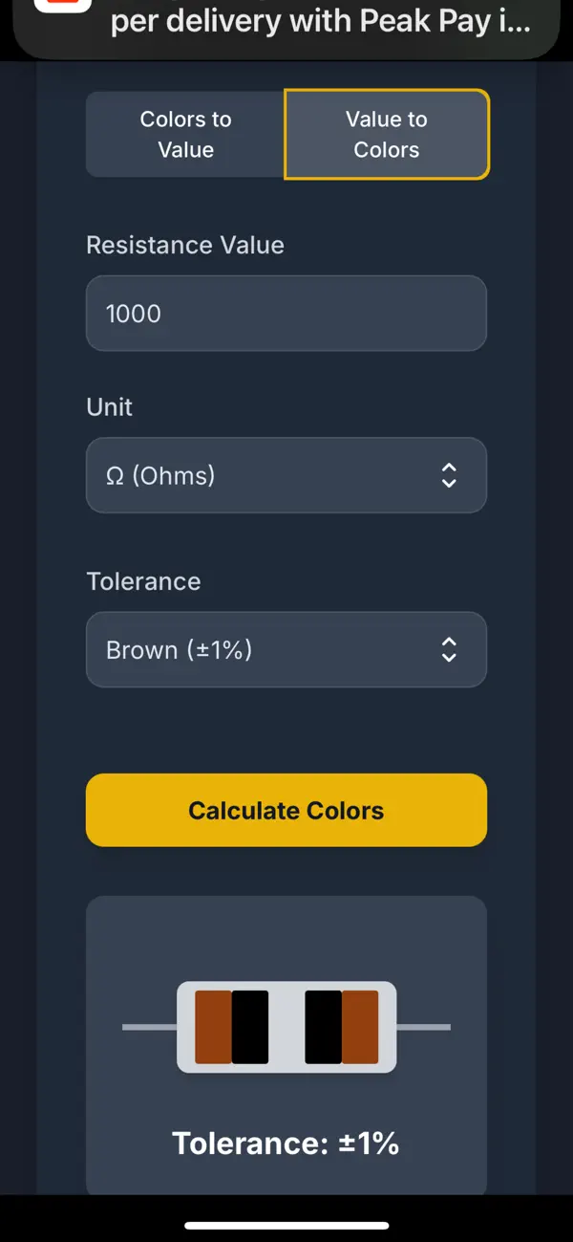The width and height of the screenshot is (573, 1242).
Task: Tap the Resistance Value field label
Action: [184, 245]
